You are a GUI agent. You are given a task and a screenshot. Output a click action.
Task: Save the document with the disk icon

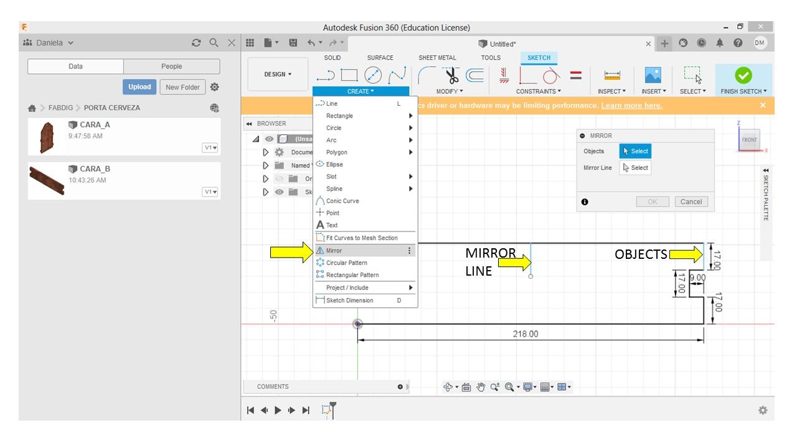293,43
